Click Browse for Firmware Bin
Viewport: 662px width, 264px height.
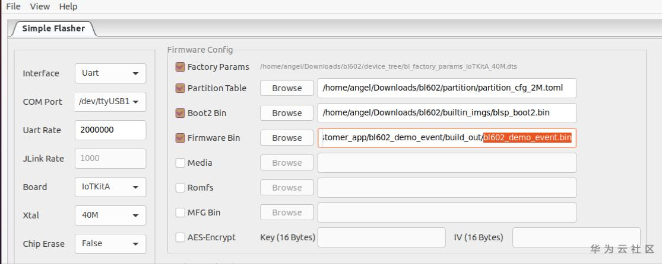tap(287, 138)
